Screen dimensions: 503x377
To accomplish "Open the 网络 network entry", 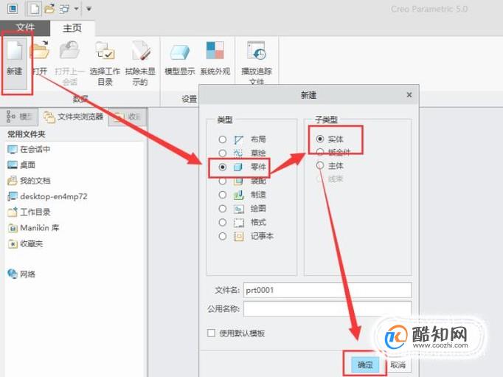I will point(21,274).
